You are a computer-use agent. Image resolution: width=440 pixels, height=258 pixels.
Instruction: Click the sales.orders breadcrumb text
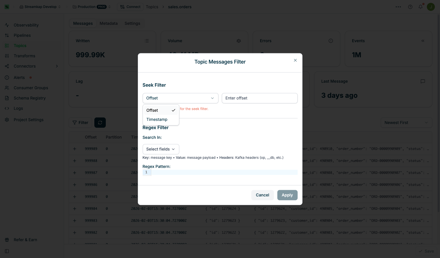pyautogui.click(x=180, y=7)
